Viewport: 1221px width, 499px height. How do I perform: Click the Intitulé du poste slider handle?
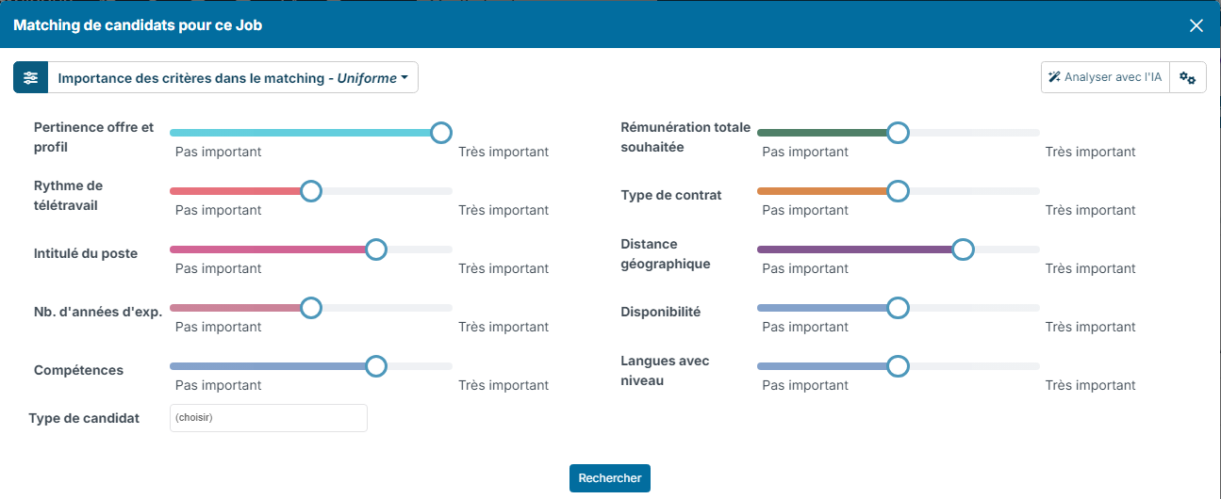click(376, 249)
